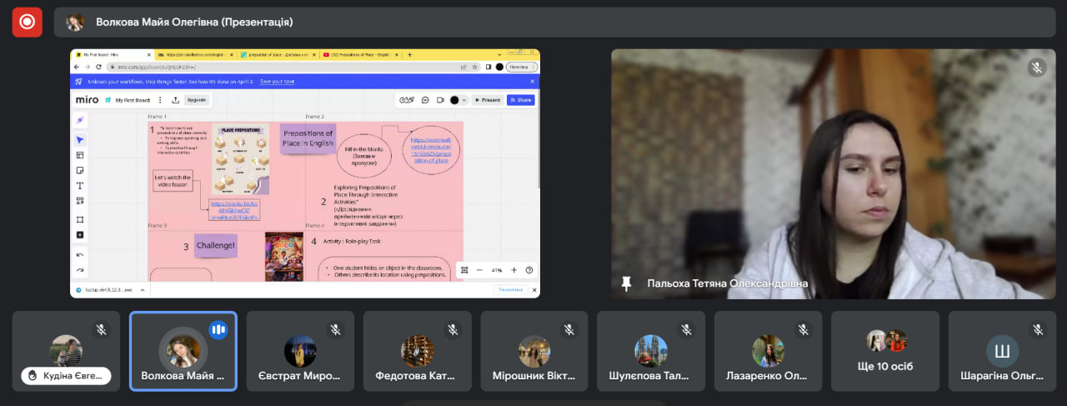Screen dimensions: 1067x406
Task: Click muted microphone icon on Пальоха's video
Action: 1037,68
